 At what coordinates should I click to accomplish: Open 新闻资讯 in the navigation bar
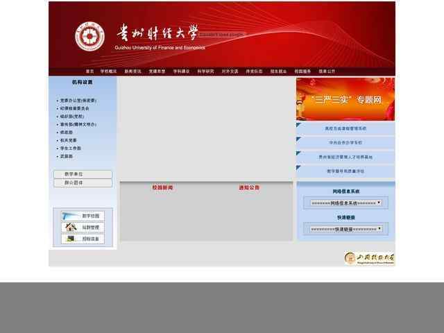click(x=133, y=71)
